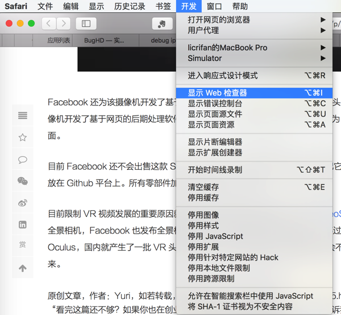The height and width of the screenshot is (315, 341).
Task: Open the 帮助 menu
Action: 240,6
